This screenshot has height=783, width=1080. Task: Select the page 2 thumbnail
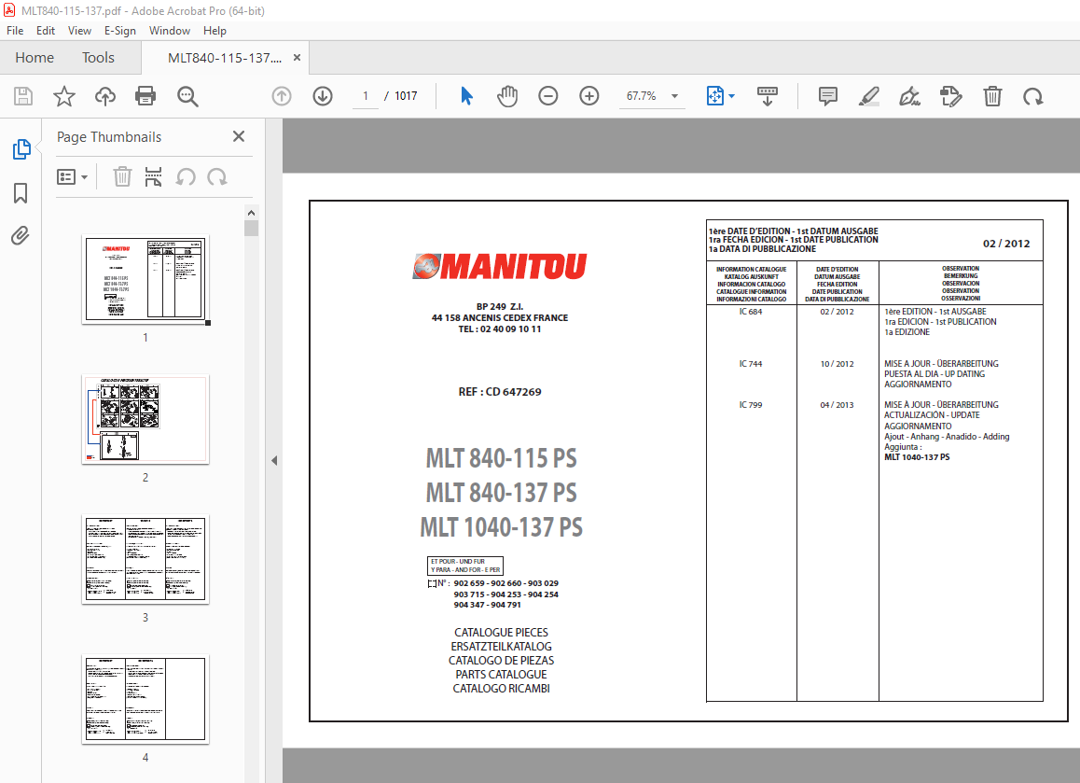coord(145,419)
